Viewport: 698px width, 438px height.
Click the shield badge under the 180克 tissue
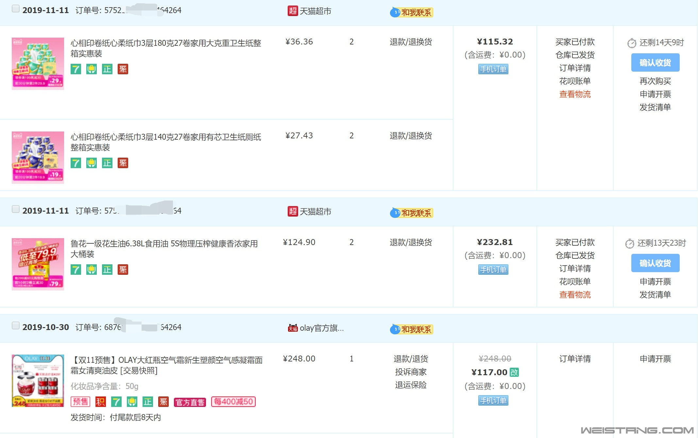92,69
